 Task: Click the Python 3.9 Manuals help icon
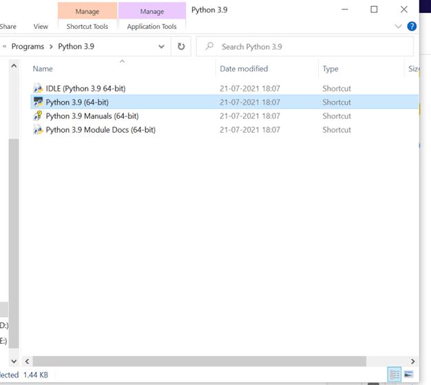(x=38, y=115)
